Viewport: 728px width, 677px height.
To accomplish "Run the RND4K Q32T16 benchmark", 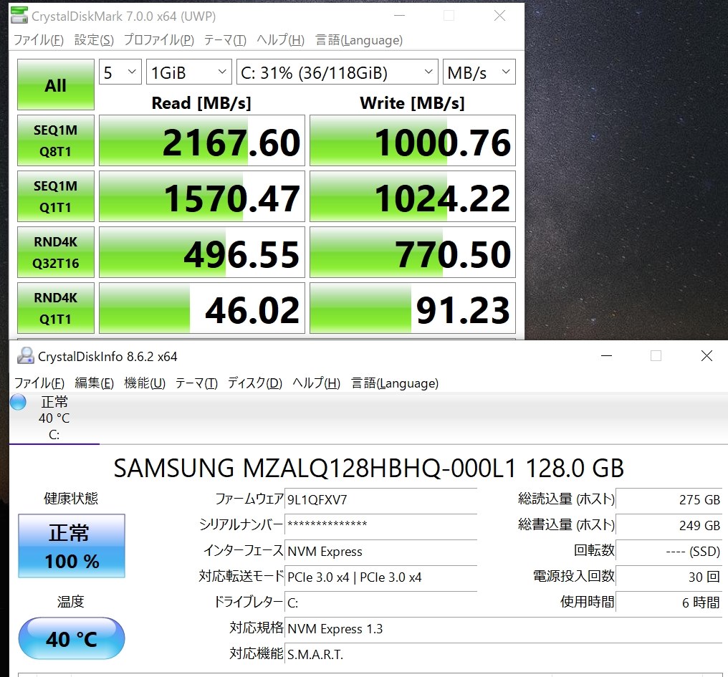I will tap(55, 251).
